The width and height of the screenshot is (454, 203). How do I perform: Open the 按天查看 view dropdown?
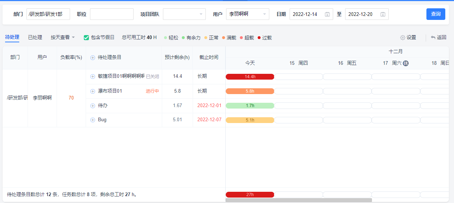coord(63,37)
